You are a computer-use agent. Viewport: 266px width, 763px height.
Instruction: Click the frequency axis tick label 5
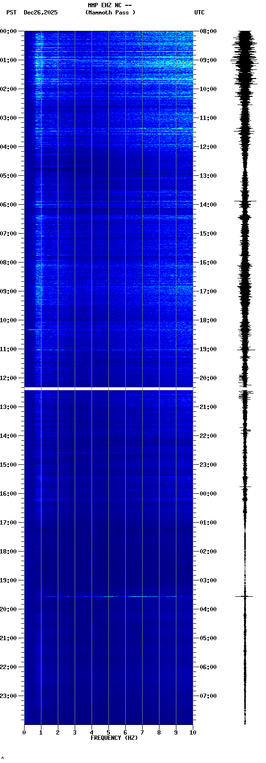[108, 733]
